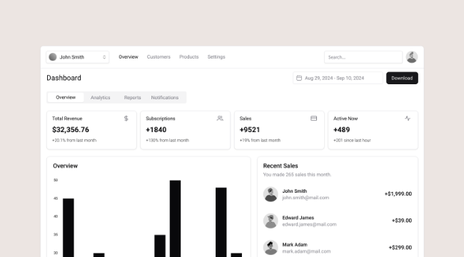Expand the John Smith account switcher

(78, 57)
